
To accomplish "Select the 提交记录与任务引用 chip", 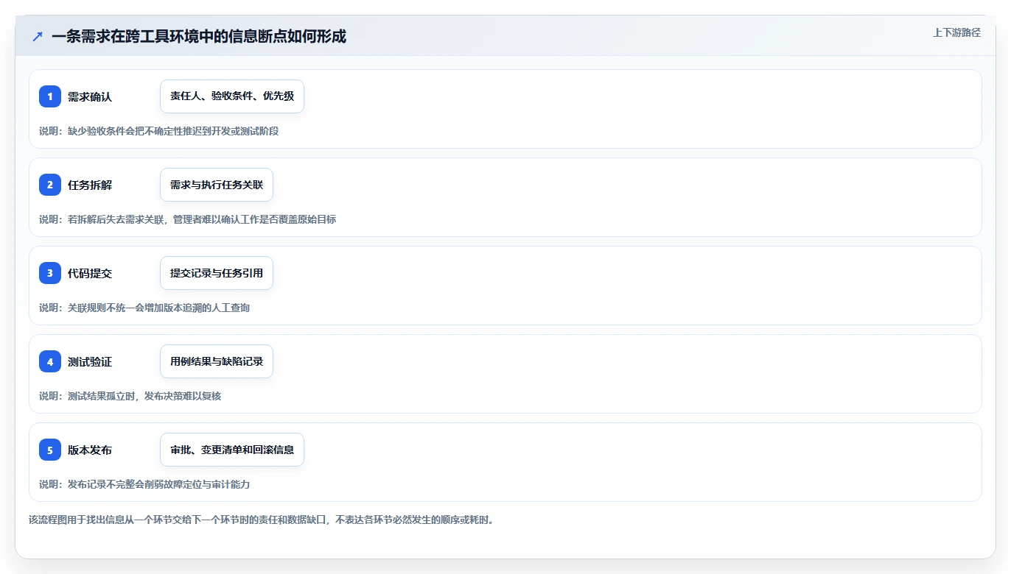I will pos(217,273).
